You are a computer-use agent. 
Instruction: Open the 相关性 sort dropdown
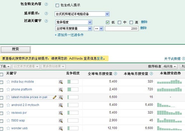click(x=170, y=66)
